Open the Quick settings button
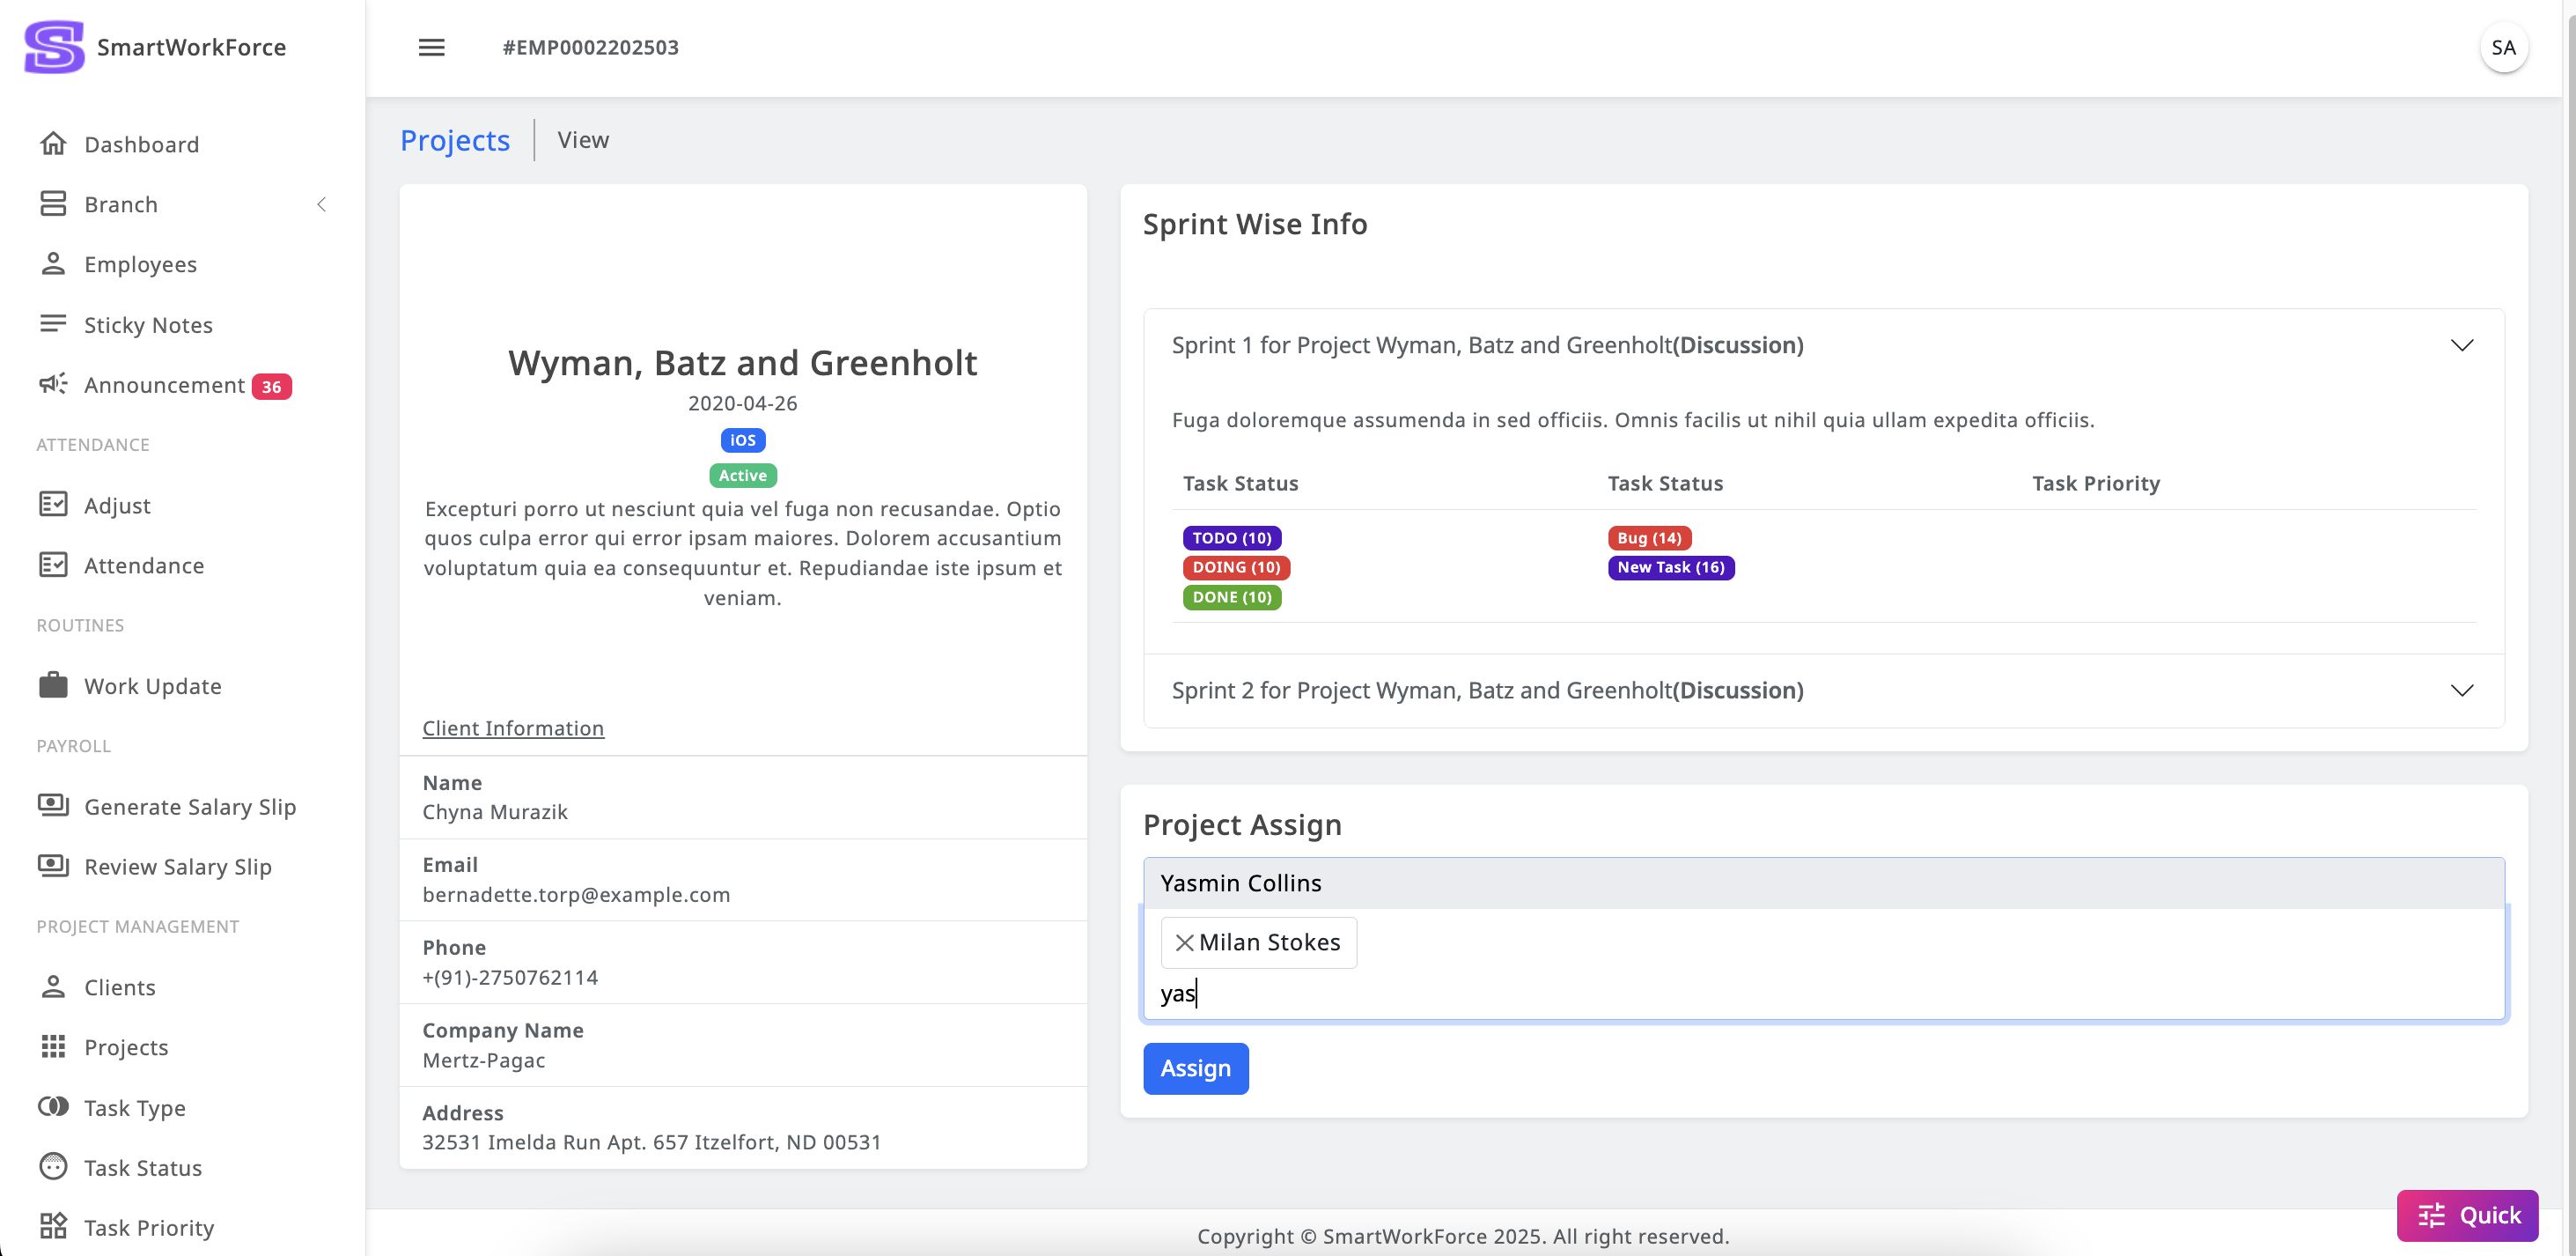2576x1256 pixels. [2467, 1215]
